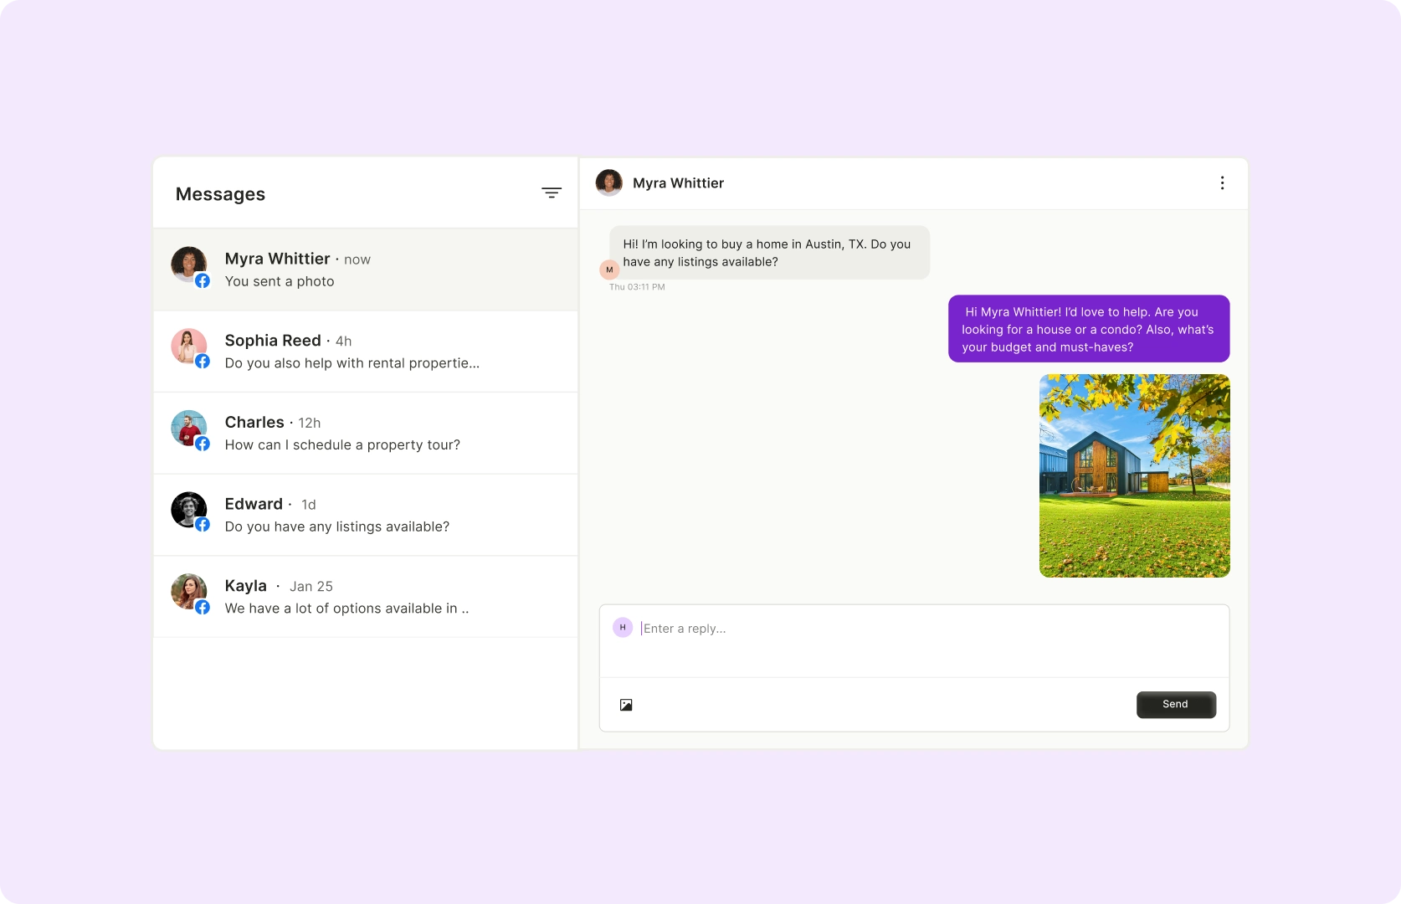This screenshot has height=904, width=1401.
Task: Select the 'You sent a photo' conversation preview
Action: tap(280, 281)
